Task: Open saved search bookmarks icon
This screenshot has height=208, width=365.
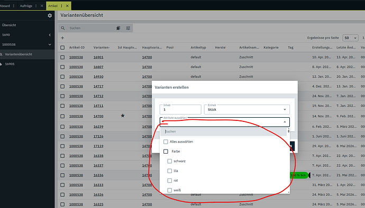Action: click(118, 28)
